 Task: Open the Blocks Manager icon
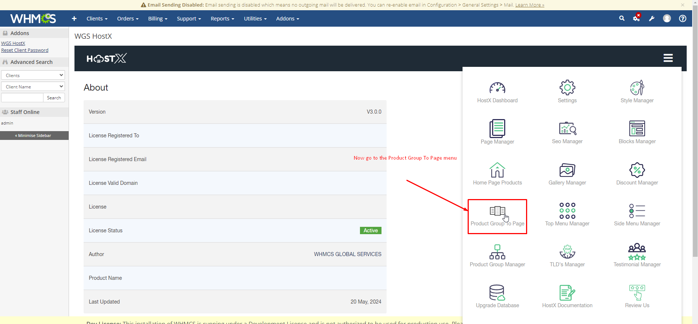pyautogui.click(x=637, y=129)
